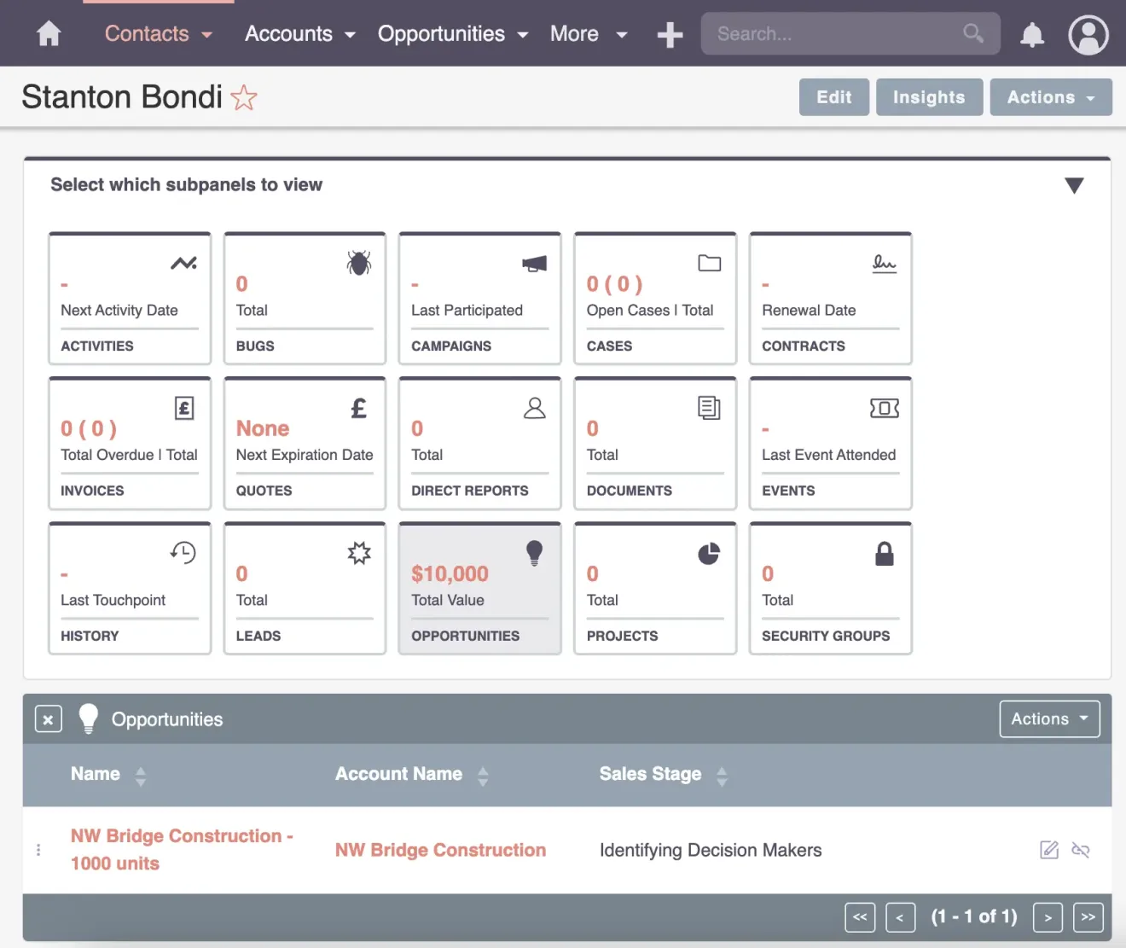1126x948 pixels.
Task: Open the user profile avatar menu
Action: [x=1088, y=35]
